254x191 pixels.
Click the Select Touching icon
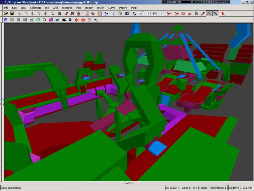click(x=66, y=14)
